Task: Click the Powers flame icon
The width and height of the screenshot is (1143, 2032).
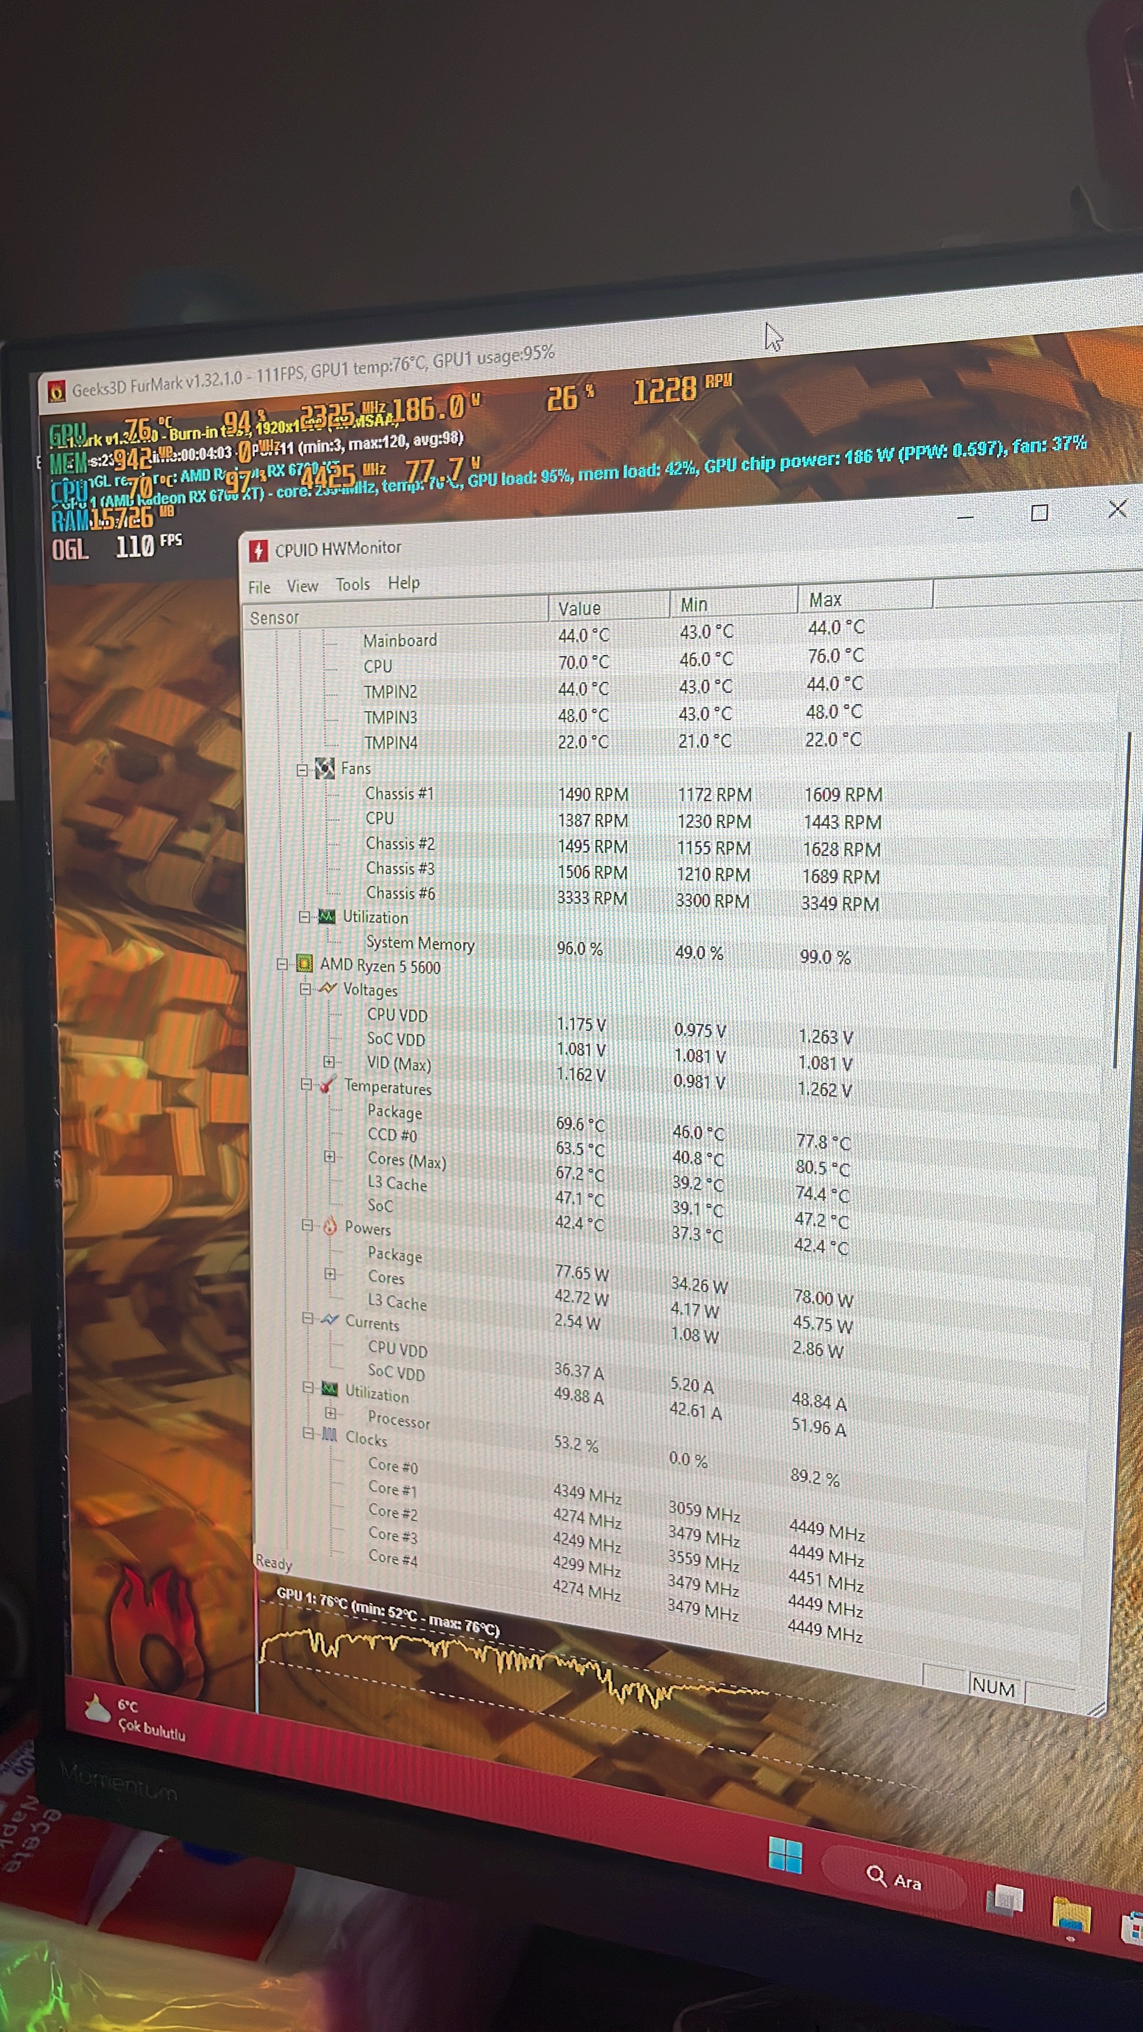Action: click(x=330, y=1226)
